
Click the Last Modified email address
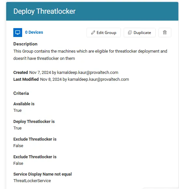coord(98,79)
